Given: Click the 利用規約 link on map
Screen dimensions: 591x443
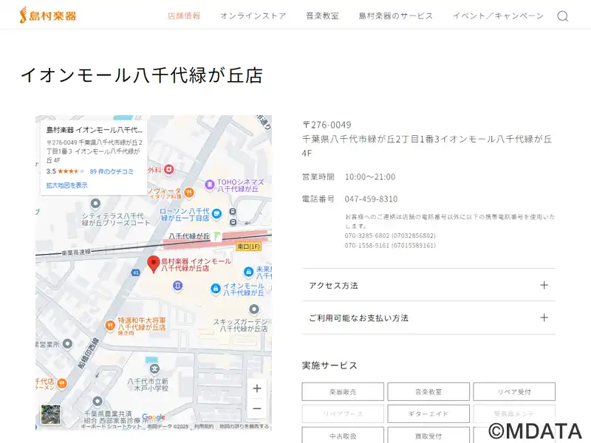Looking at the screenshot, I should [204, 427].
